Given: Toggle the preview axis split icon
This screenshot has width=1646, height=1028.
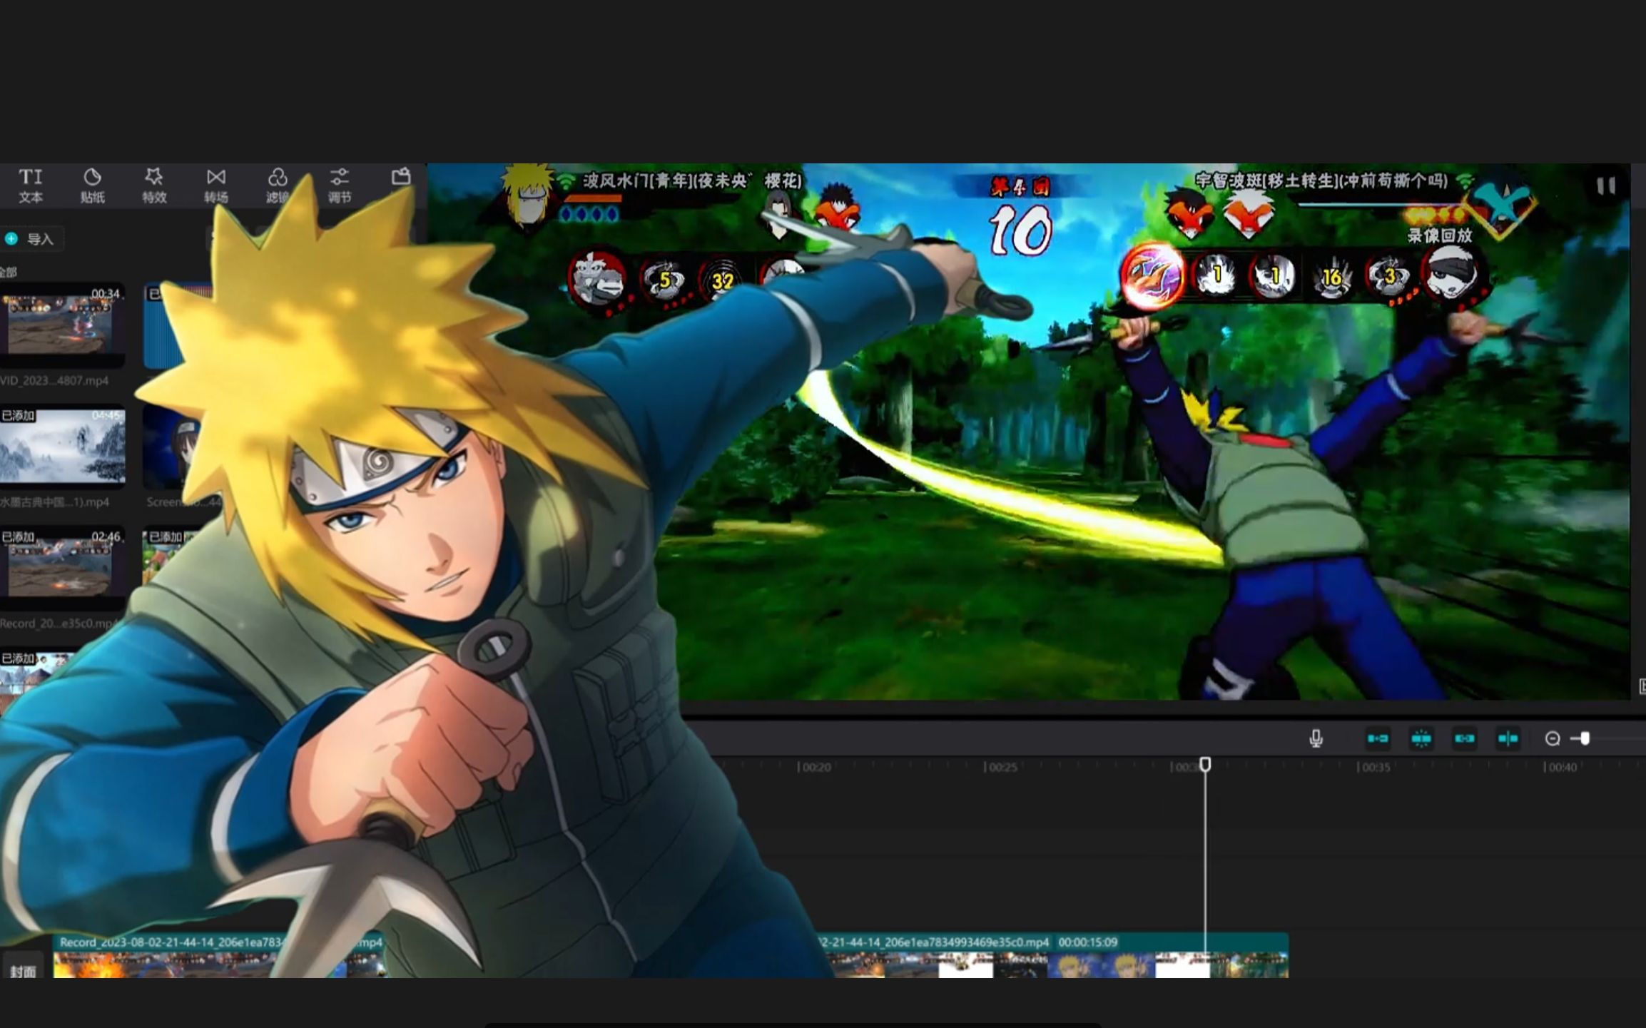Looking at the screenshot, I should pos(1508,738).
